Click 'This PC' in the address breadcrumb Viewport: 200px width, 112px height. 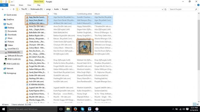(24, 9)
